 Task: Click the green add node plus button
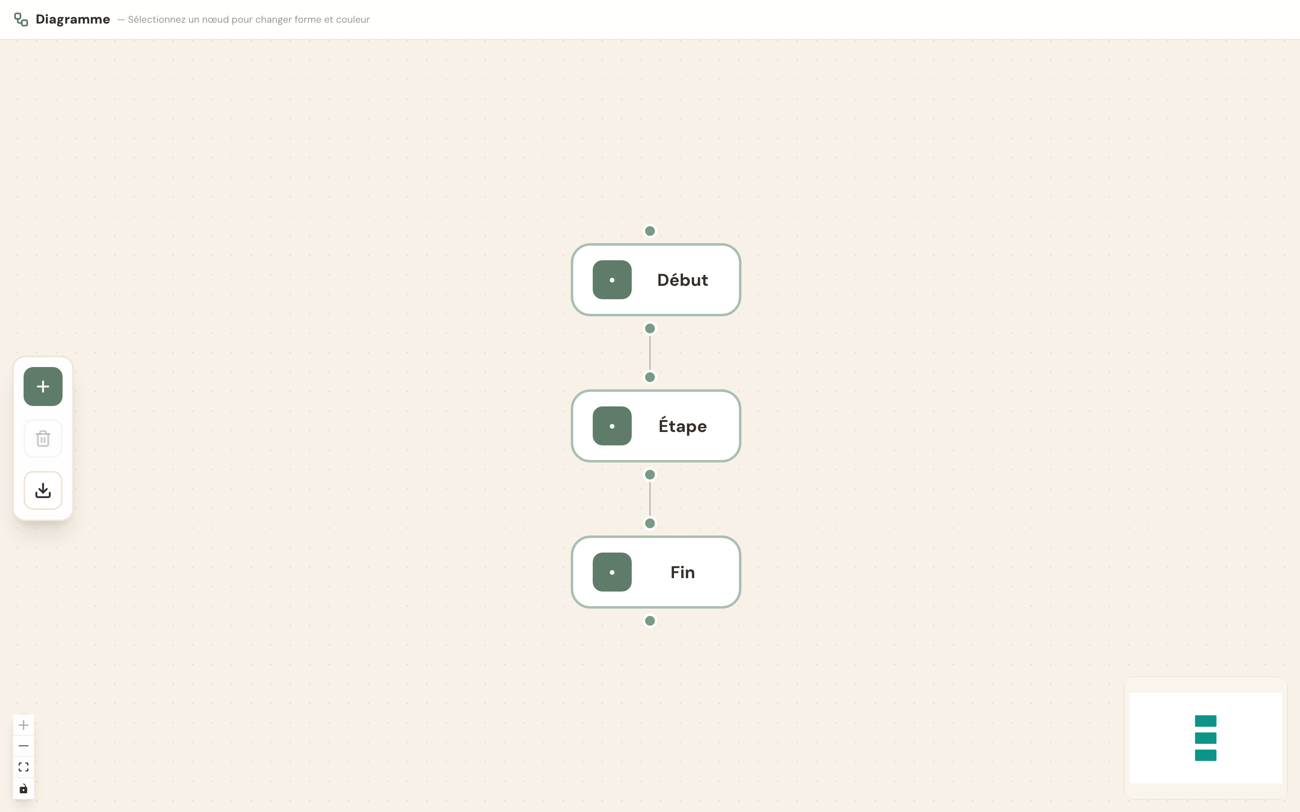43,386
